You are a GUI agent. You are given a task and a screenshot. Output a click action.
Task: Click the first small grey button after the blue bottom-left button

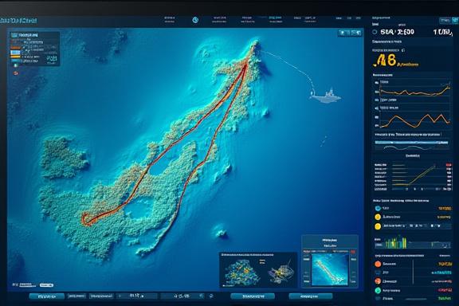[x=76, y=296]
